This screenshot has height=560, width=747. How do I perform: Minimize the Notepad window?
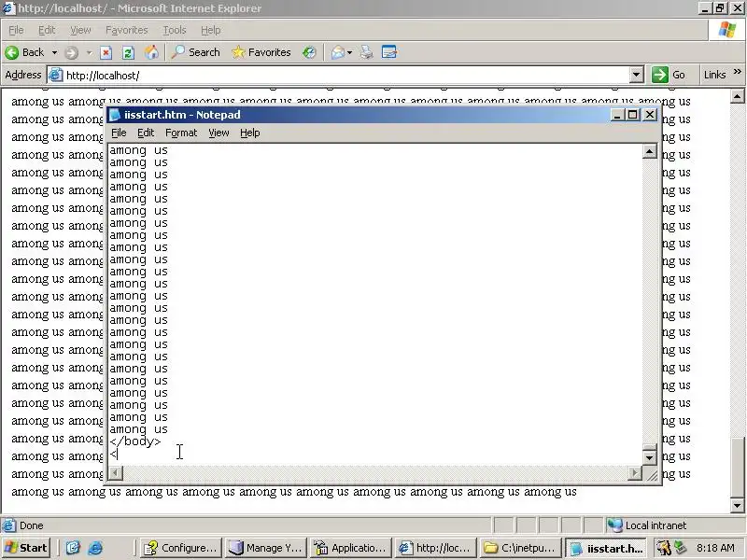(617, 115)
